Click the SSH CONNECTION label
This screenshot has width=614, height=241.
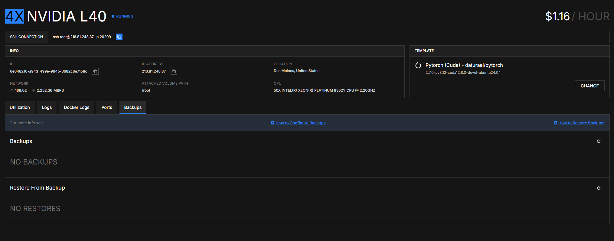[x=26, y=37]
